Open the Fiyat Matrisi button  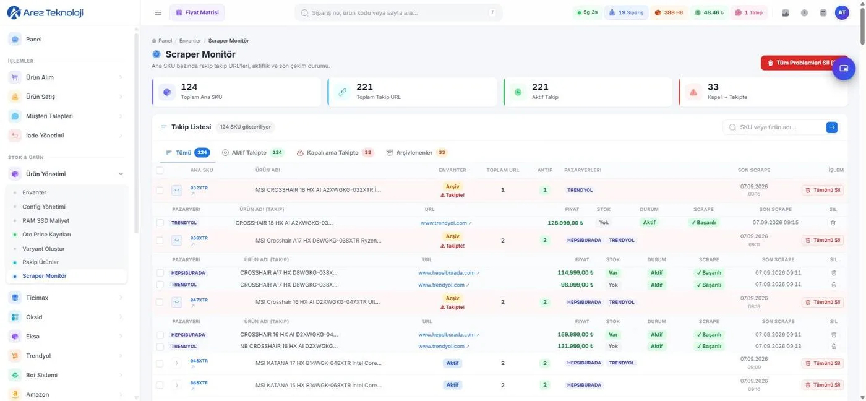click(197, 12)
